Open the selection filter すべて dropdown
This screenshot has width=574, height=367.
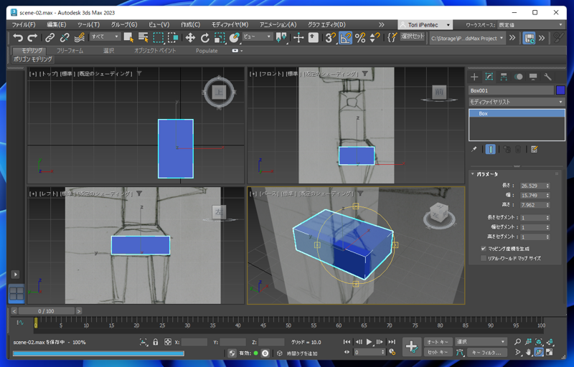(105, 37)
